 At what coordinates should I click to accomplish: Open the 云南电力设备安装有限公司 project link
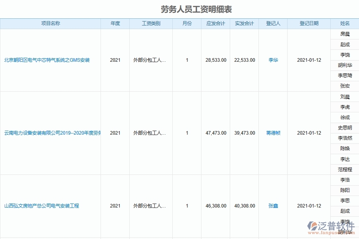pyautogui.click(x=51, y=133)
